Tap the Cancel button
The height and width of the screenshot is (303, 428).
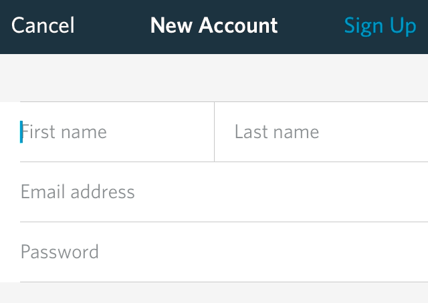tap(43, 26)
